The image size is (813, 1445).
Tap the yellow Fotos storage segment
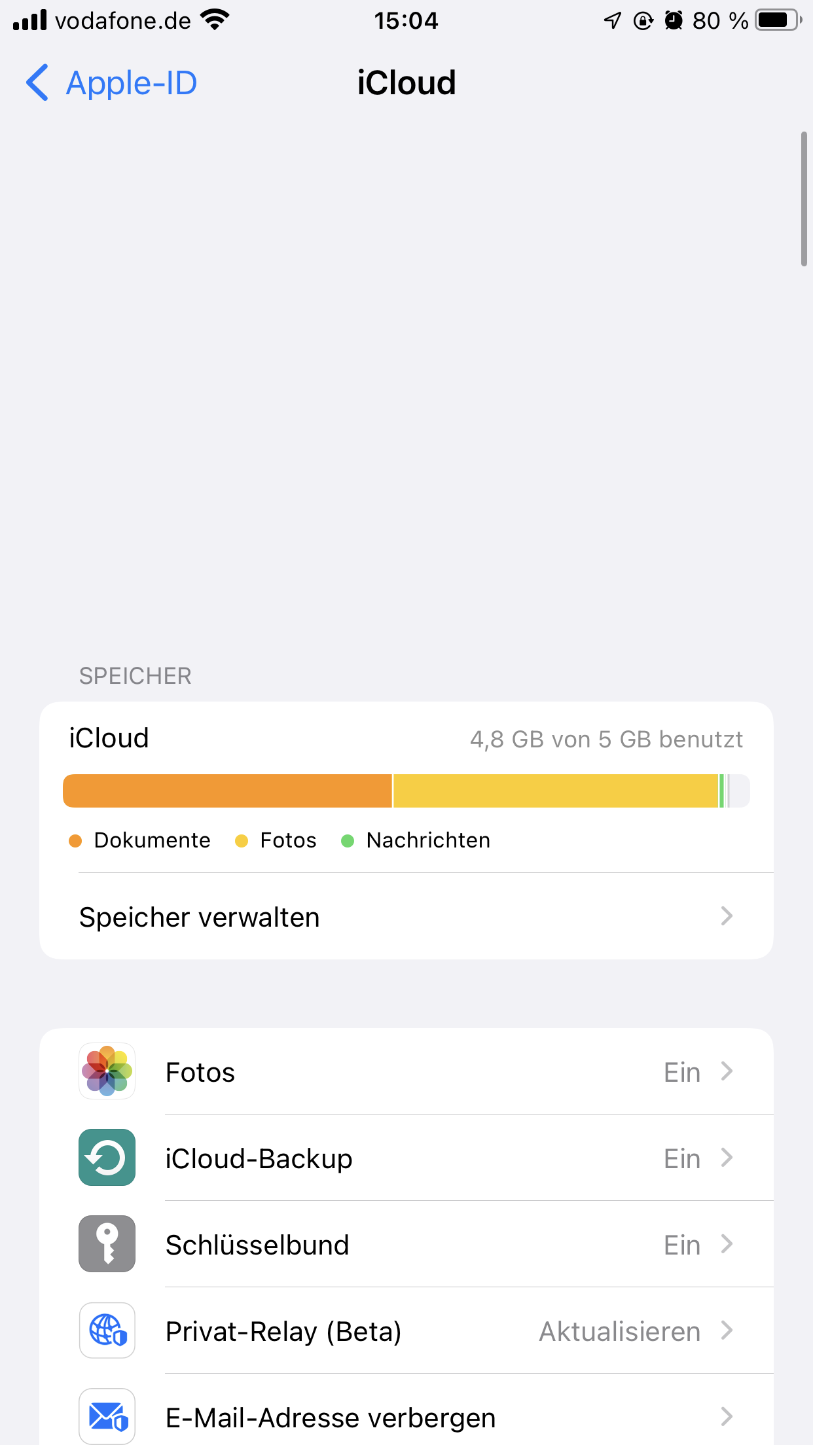[x=555, y=791]
